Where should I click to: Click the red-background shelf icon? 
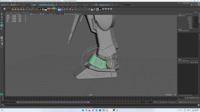point(51,9)
